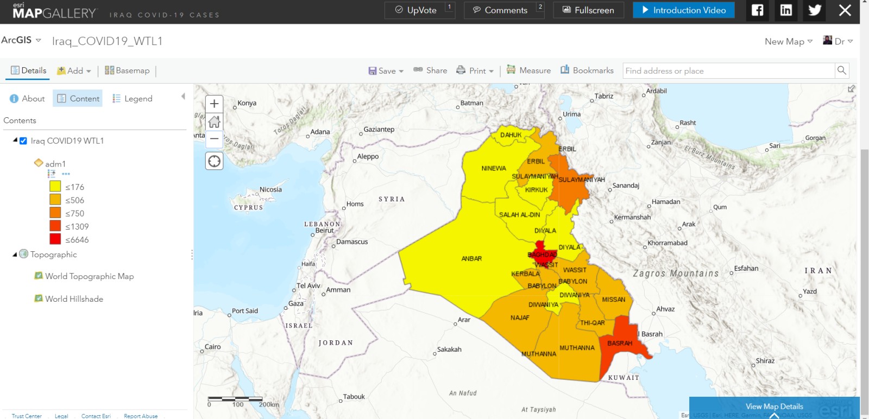Select the adm1 sublayer name
The width and height of the screenshot is (869, 419).
coord(55,164)
